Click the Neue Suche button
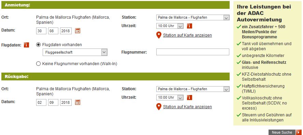 (282, 132)
